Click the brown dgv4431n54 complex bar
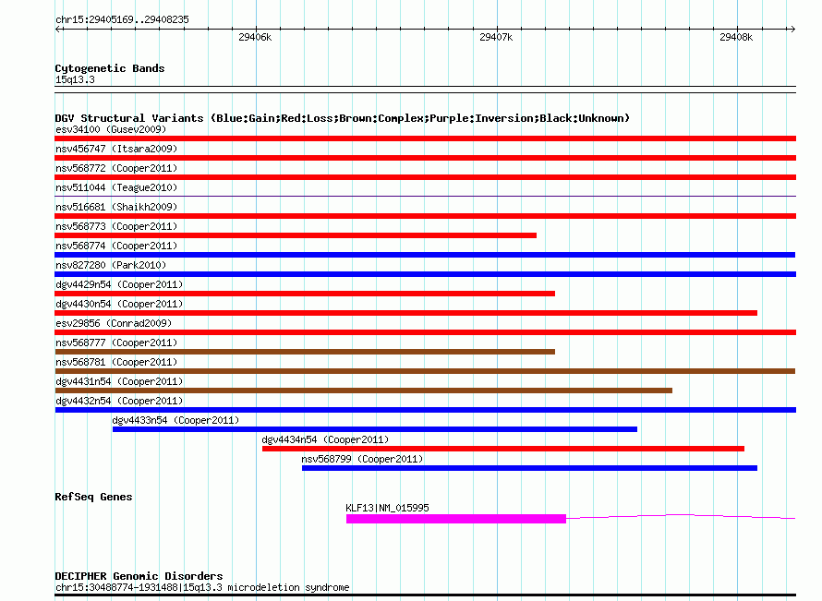Screen dimensions: 822x601 (x=363, y=391)
